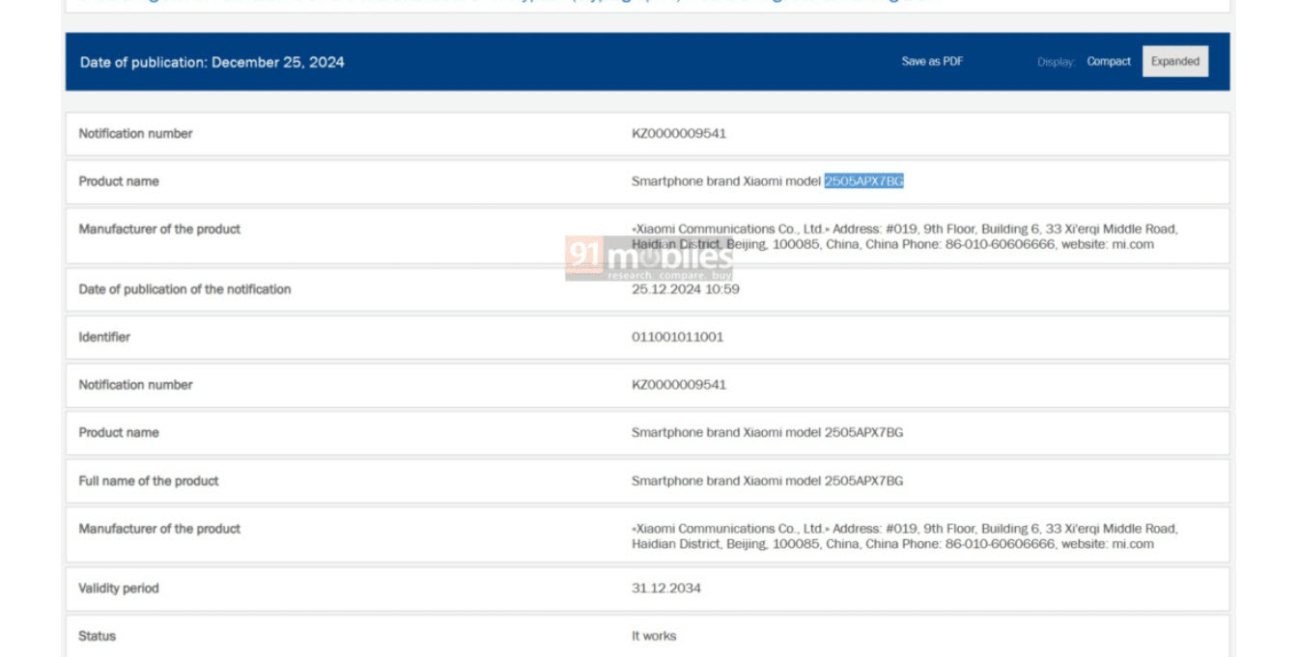This screenshot has height=657, width=1299.
Task: Click the 25.12.2024 10:59 publication timestamp
Action: pos(686,288)
